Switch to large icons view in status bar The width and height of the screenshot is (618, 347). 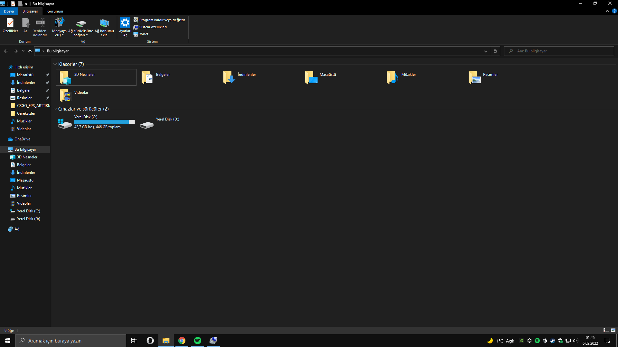point(613,330)
